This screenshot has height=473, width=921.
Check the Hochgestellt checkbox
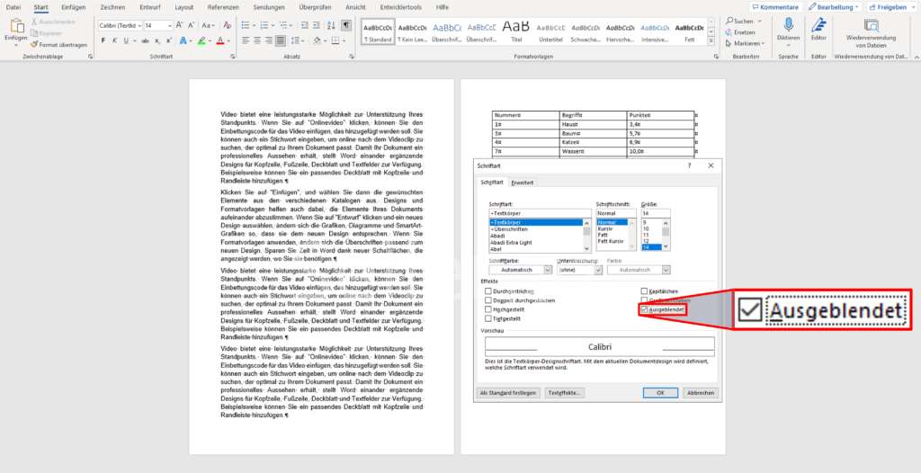488,309
